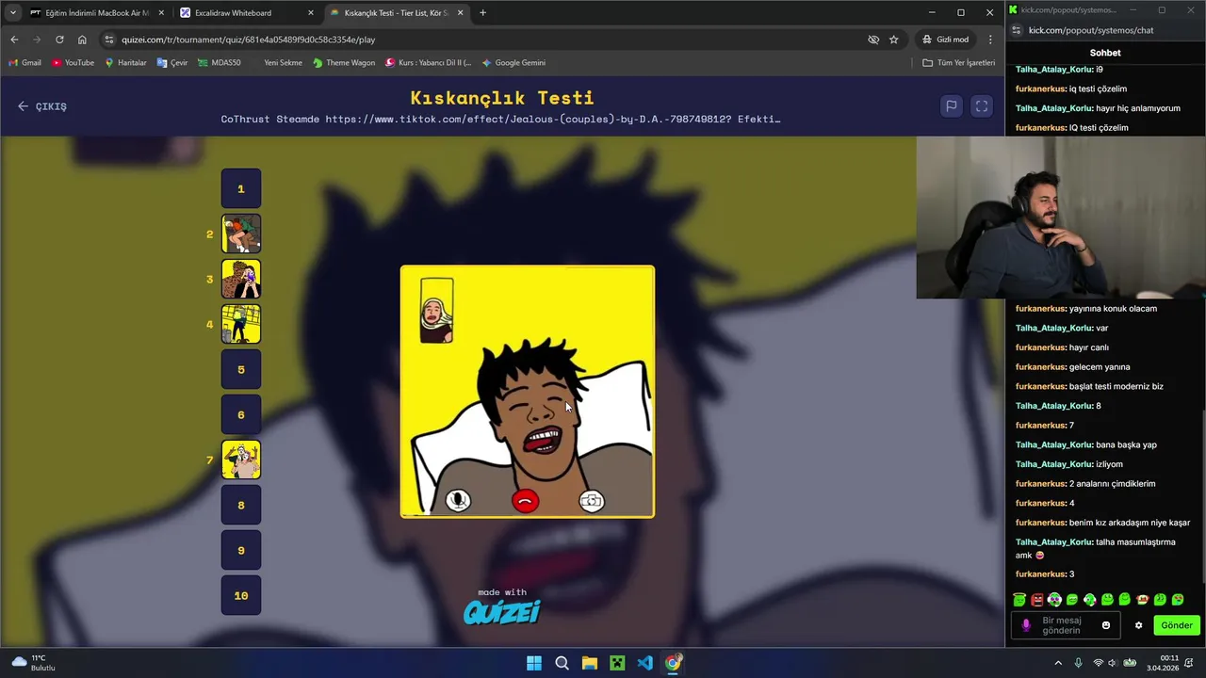This screenshot has width=1206, height=678.
Task: Click the quizei.com address bar URL
Action: (248, 40)
